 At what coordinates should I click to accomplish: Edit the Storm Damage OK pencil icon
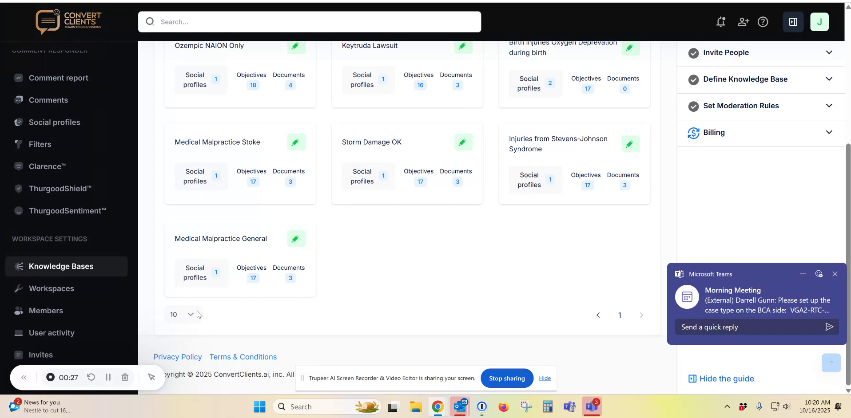pos(463,142)
